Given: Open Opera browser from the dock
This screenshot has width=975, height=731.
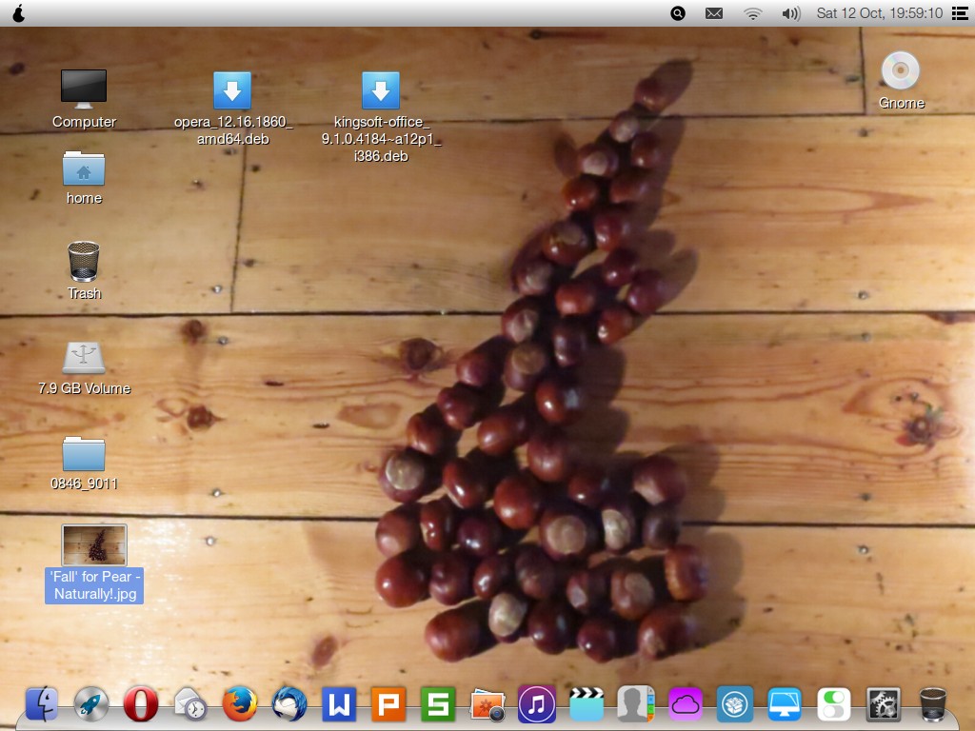Looking at the screenshot, I should click(141, 705).
